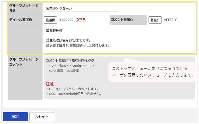Click the red 文字色 sample text
The width and height of the screenshot is (199, 124).
tap(81, 20)
